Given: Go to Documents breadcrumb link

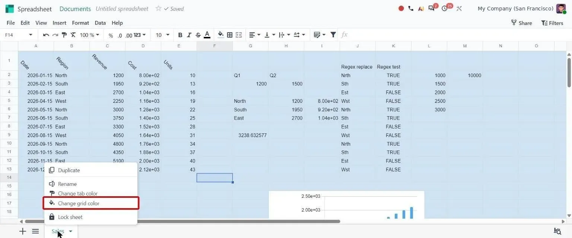Looking at the screenshot, I should click(75, 9).
